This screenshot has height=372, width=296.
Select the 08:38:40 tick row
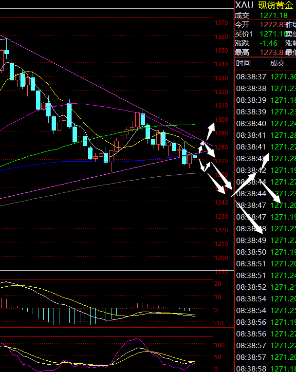pyautogui.click(x=266, y=124)
